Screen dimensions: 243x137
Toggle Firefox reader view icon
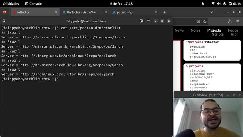pos(198,21)
